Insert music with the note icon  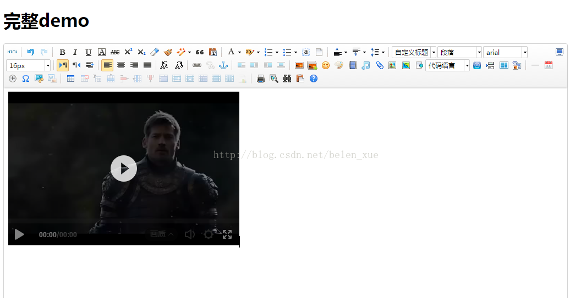pyautogui.click(x=366, y=65)
